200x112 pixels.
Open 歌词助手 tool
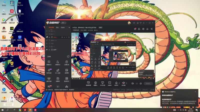click(x=66, y=79)
